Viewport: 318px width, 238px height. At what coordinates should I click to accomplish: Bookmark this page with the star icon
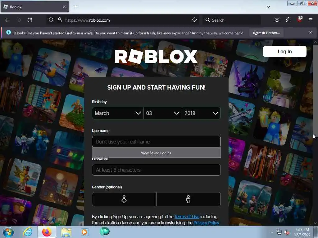(x=194, y=20)
